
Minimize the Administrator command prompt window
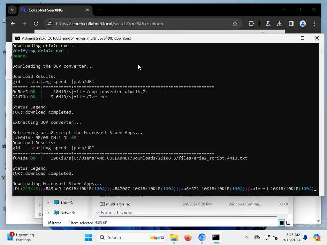tap(288, 38)
